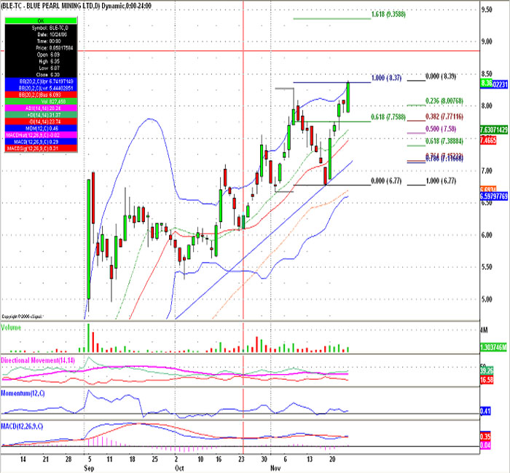The image size is (510, 473).
Task: Click the Nov month label on date axis
Action: point(275,468)
